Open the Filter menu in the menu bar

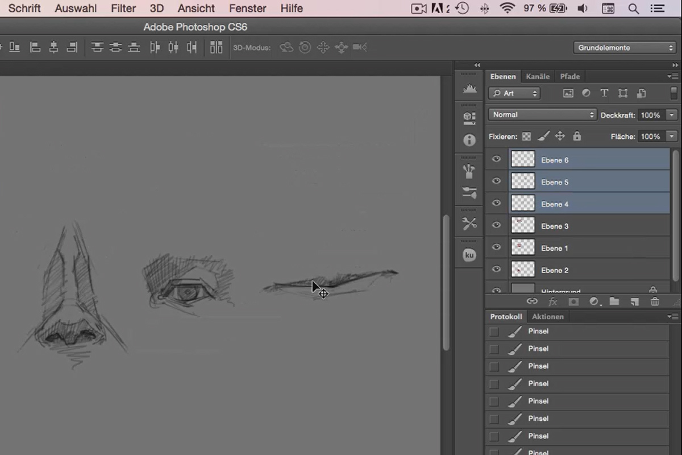coord(123,8)
